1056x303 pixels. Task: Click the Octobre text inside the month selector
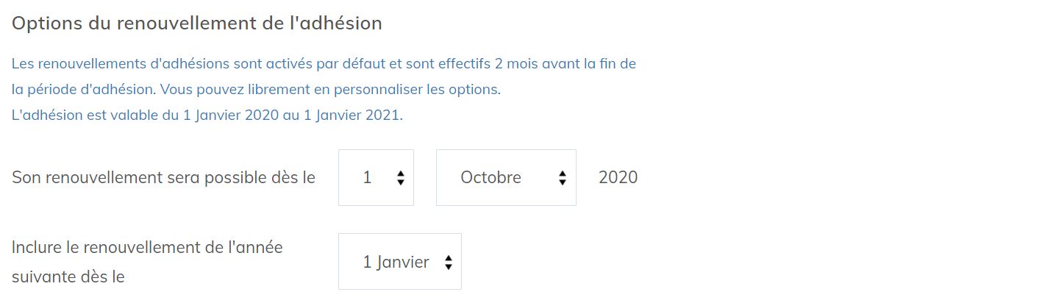[490, 177]
